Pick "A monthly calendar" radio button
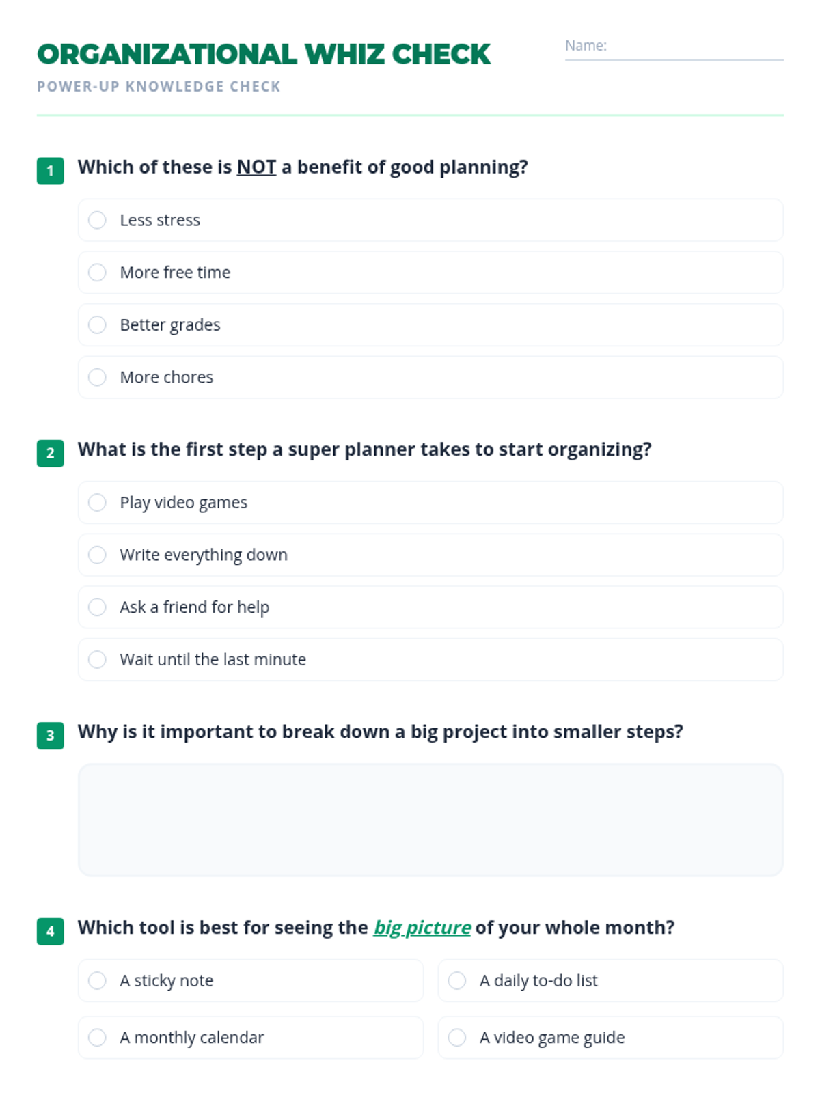 pyautogui.click(x=98, y=1038)
